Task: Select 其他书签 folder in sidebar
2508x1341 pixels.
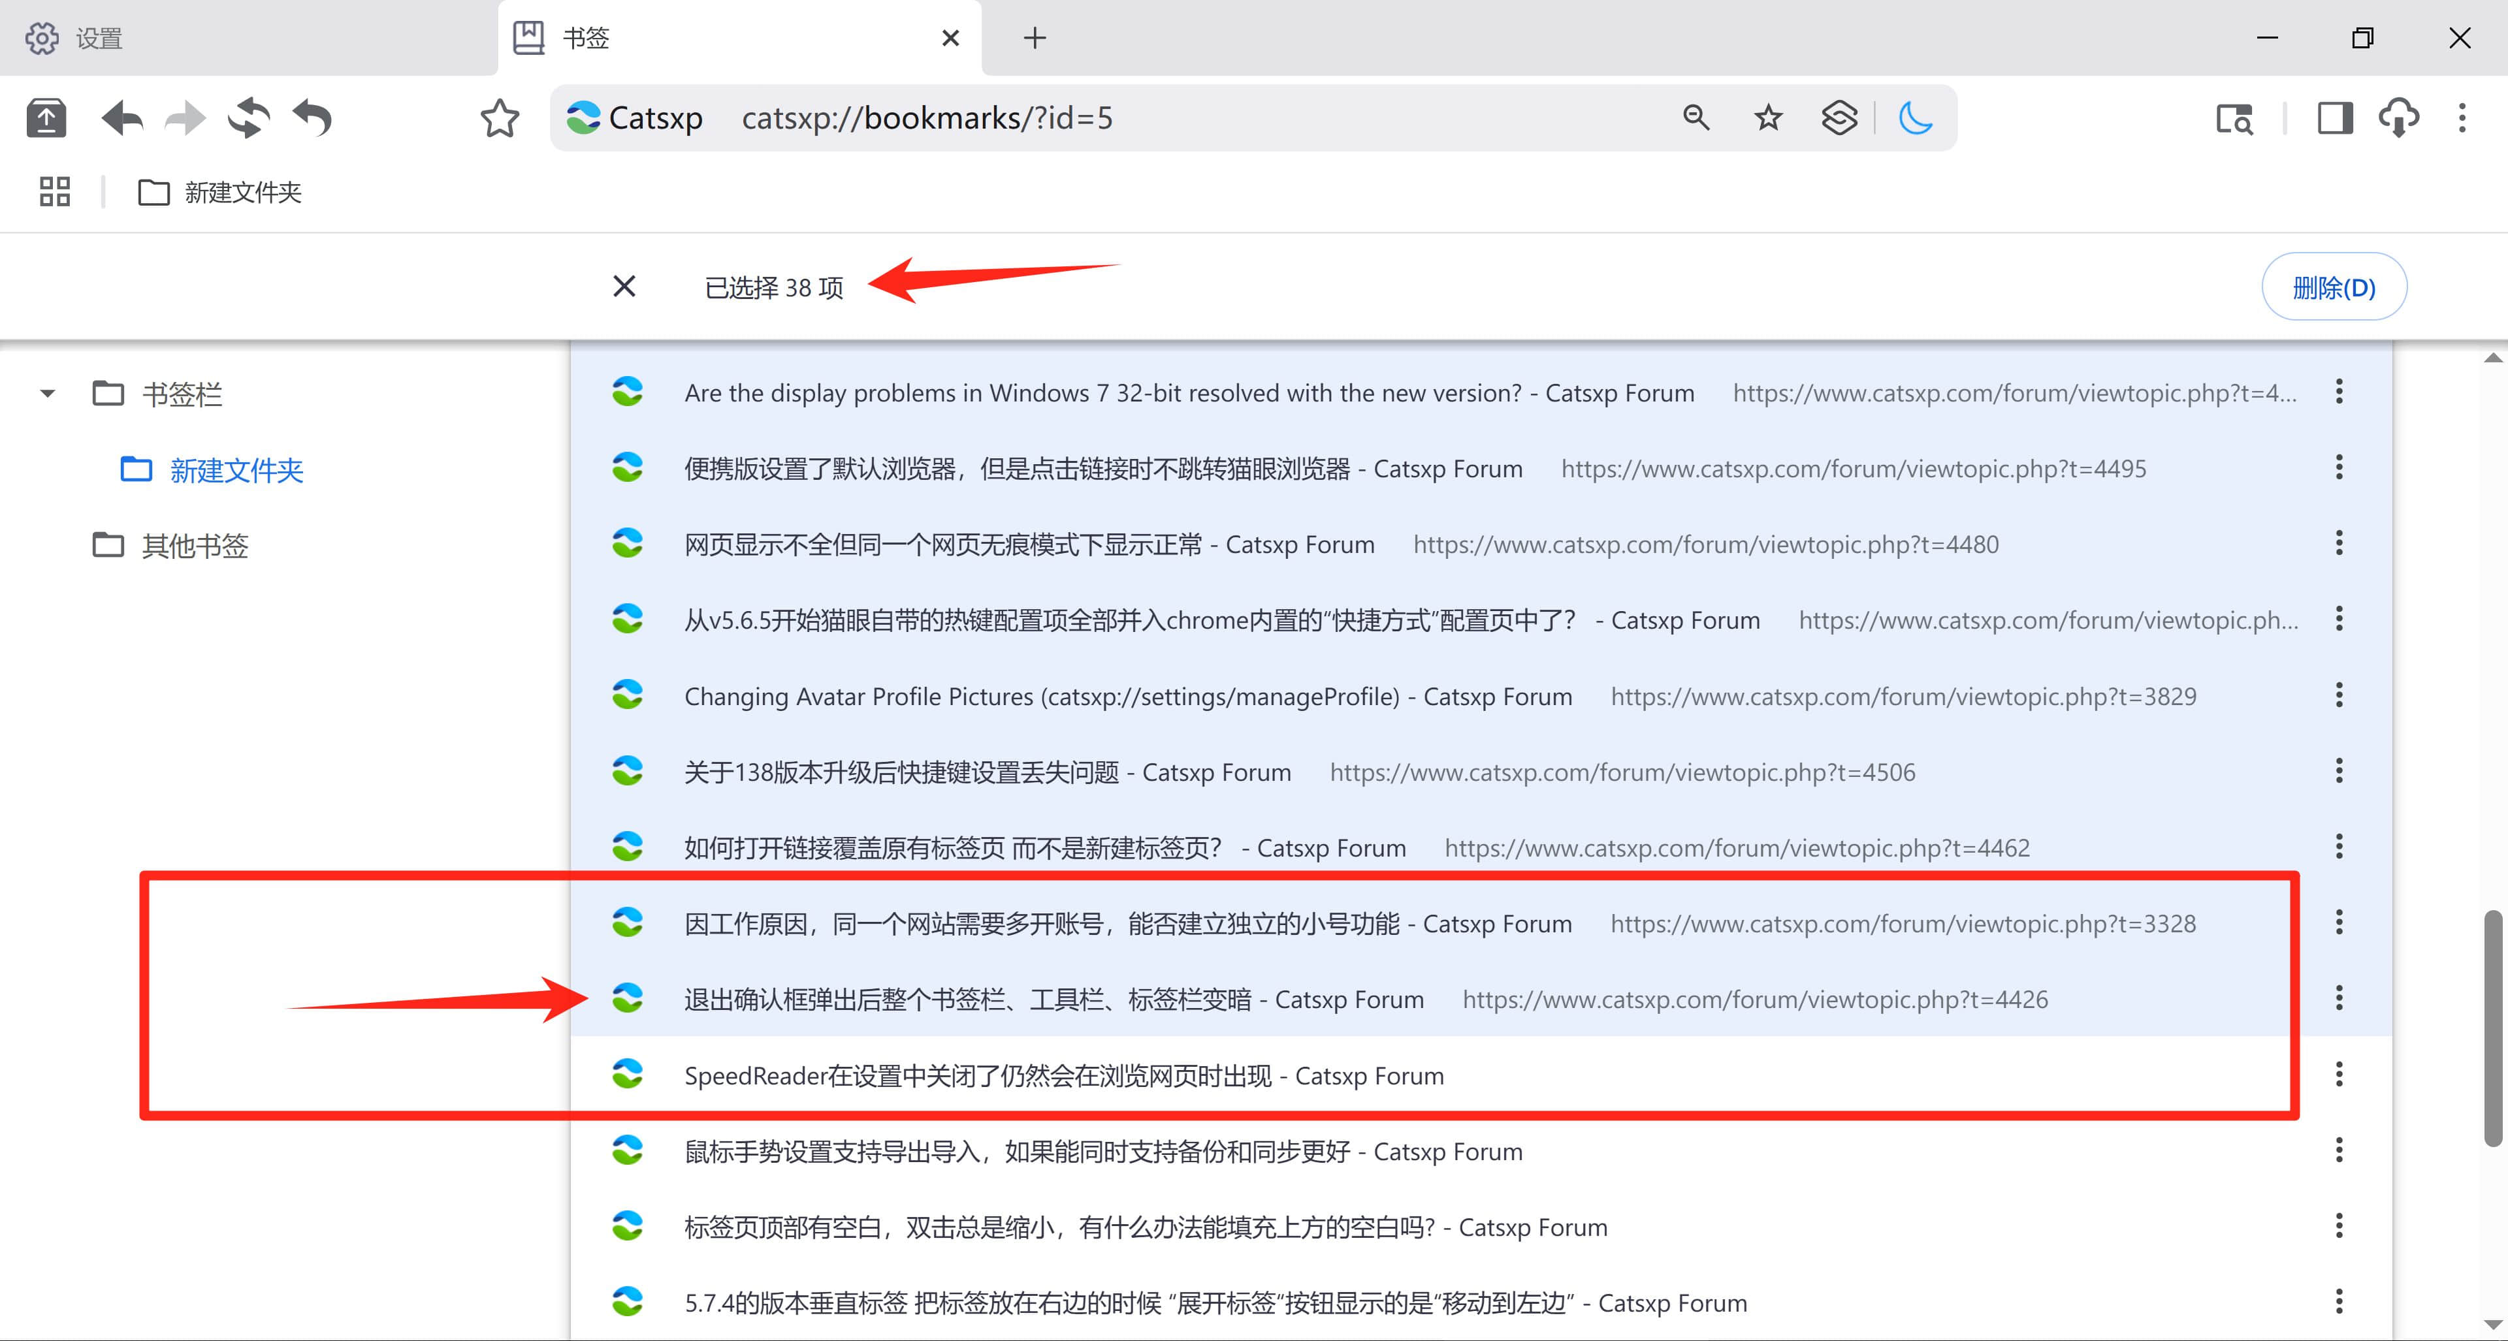Action: (170, 546)
